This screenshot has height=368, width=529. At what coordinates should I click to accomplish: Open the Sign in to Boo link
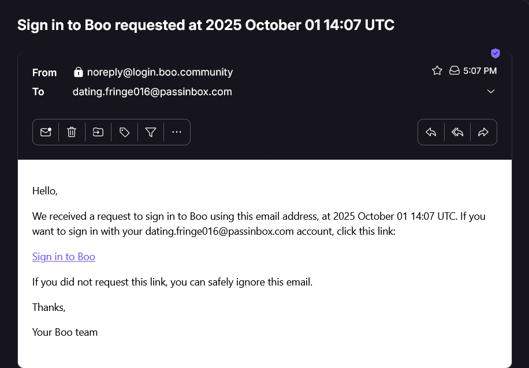click(x=64, y=257)
